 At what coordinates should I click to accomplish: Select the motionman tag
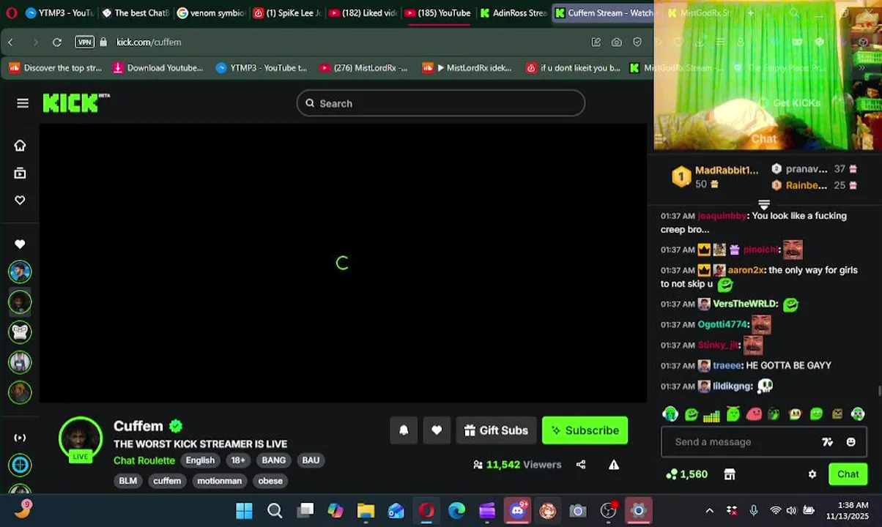pos(219,481)
